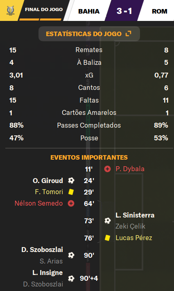Select assist provider Zeki Çelik
The image size is (174, 291).
(130, 226)
